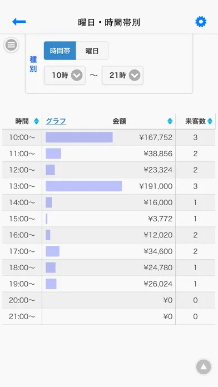Sort by the 来客数 column arrows
Screen dimensions: 218x387
coord(210,121)
